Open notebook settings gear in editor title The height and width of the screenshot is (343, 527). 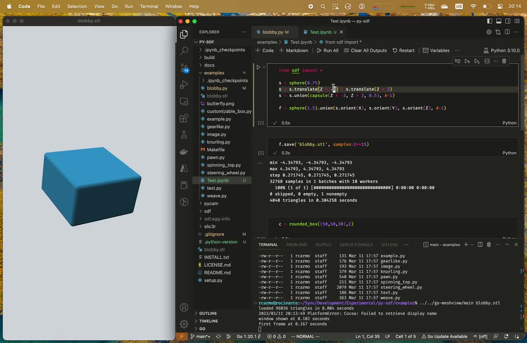click(488, 32)
